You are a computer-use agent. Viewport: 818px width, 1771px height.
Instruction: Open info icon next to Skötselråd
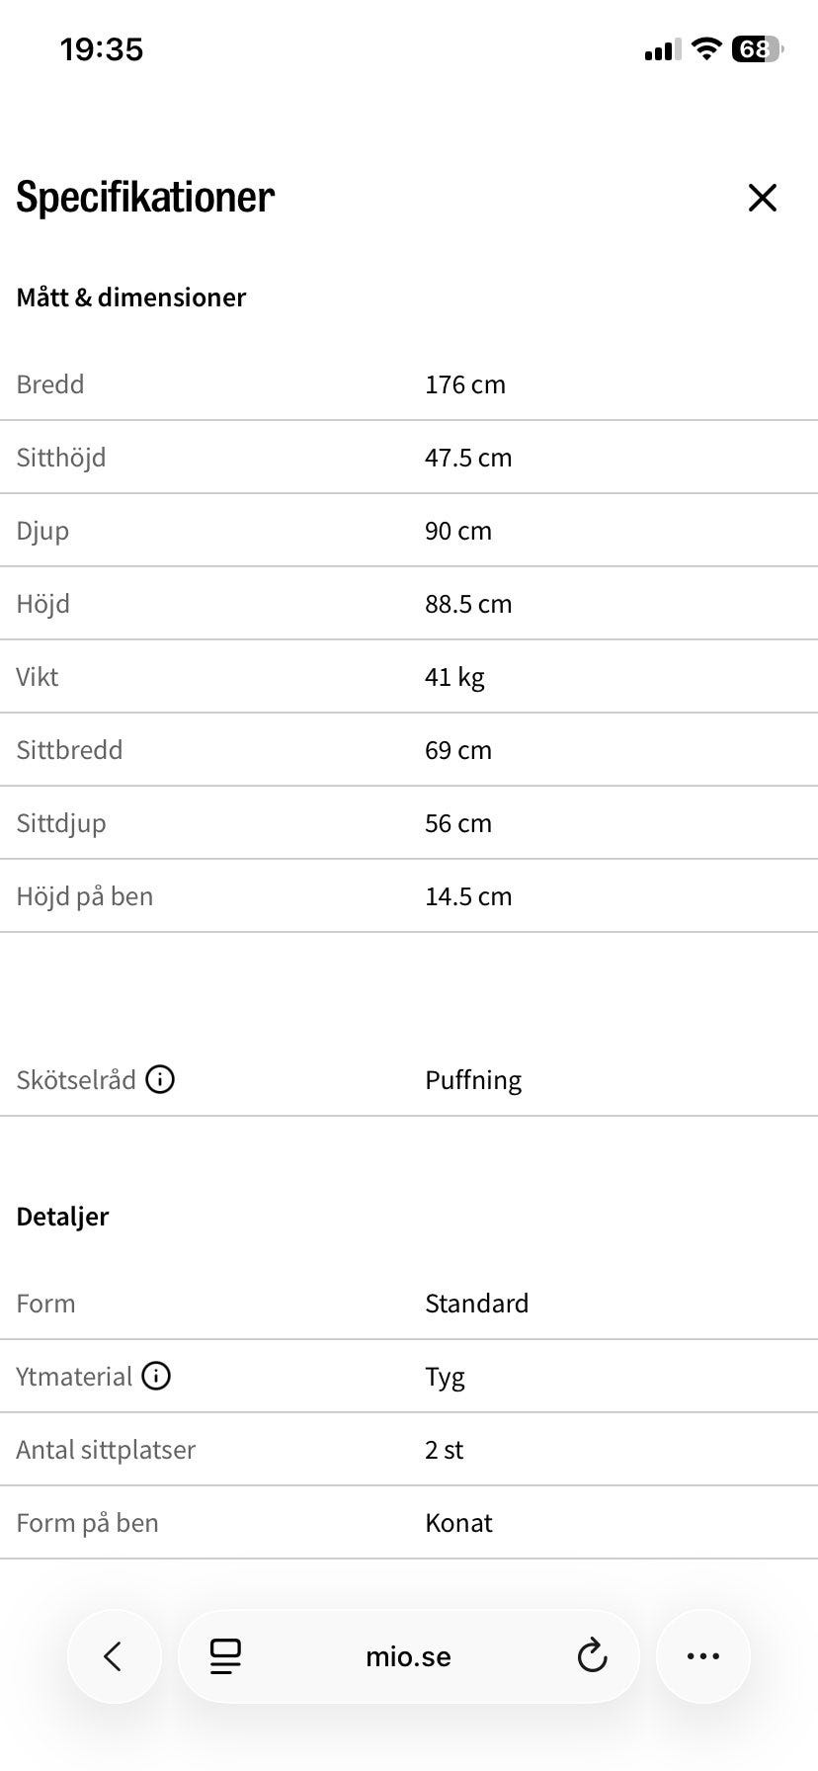pos(160,1079)
